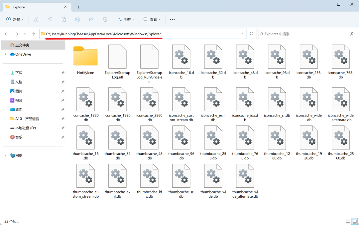Select thumbcache_custom_stream.db file

86,181
